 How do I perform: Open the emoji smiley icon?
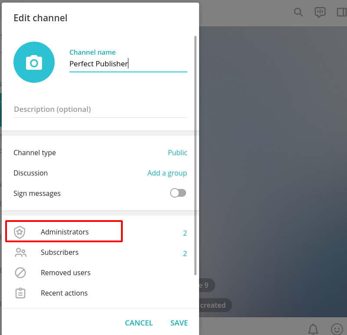coord(337,329)
